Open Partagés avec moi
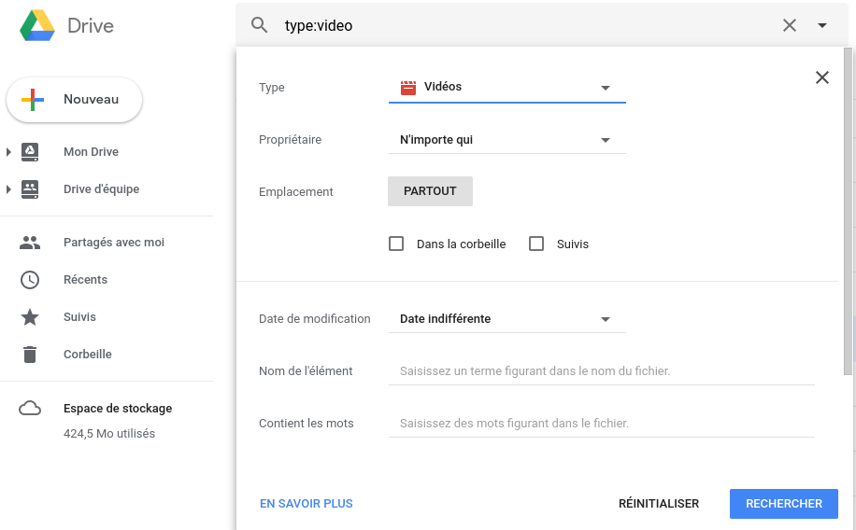 (x=114, y=242)
